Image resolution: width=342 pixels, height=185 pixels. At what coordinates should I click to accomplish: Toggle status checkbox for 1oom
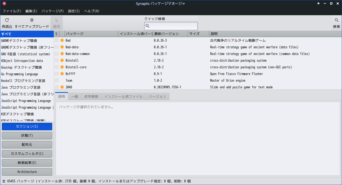click(57, 80)
